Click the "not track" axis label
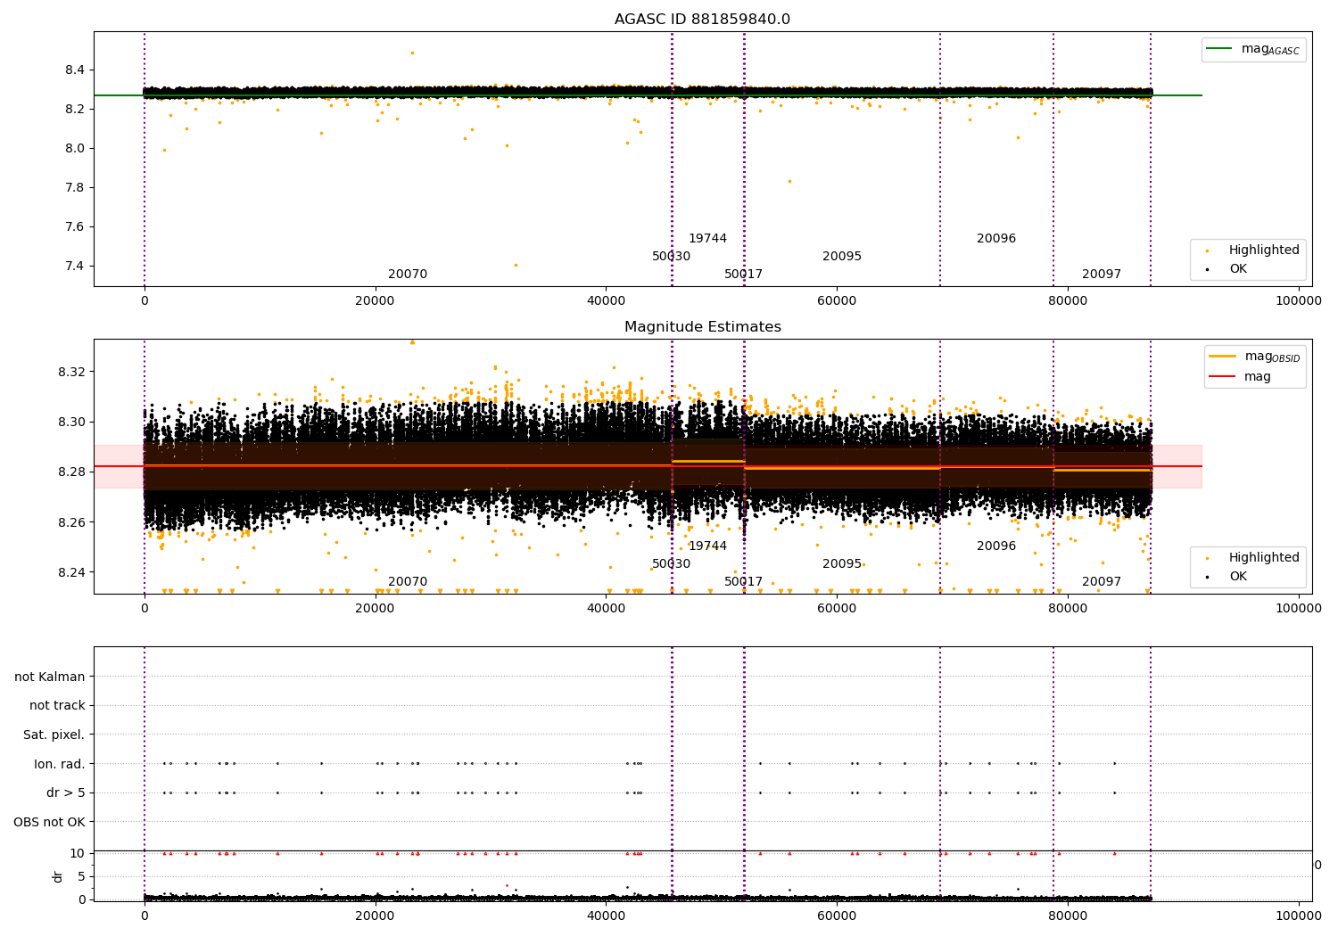 click(x=57, y=705)
